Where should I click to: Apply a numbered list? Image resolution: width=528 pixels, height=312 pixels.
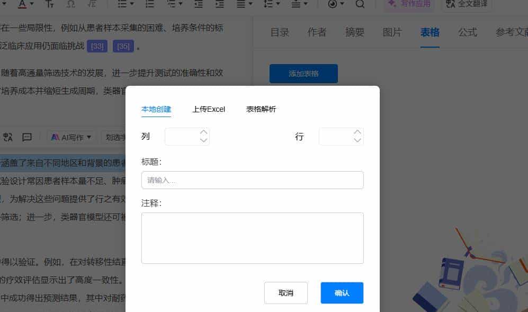(x=149, y=4)
